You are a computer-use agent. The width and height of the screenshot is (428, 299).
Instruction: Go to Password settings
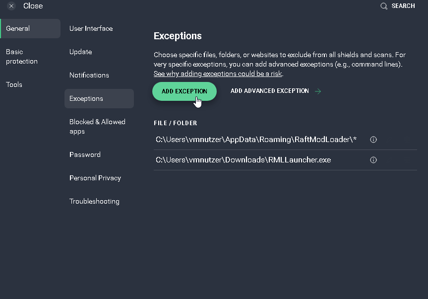tap(85, 155)
